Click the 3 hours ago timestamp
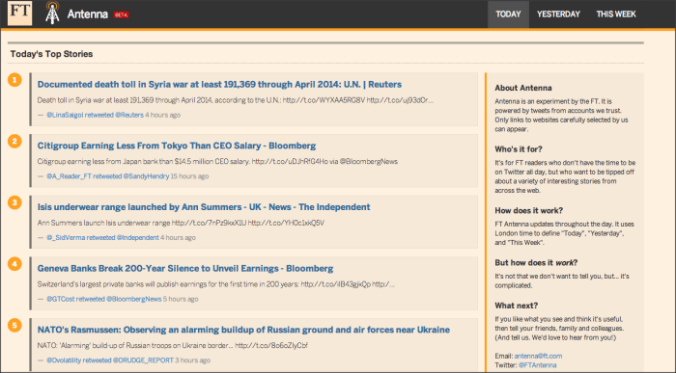 click(x=193, y=360)
